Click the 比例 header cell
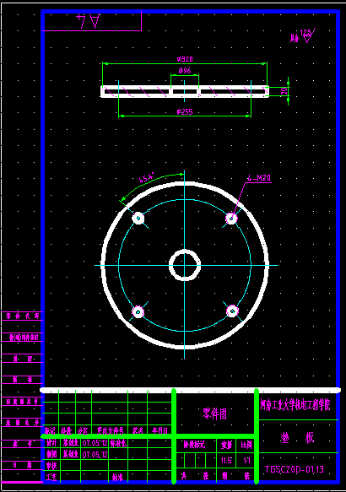346x492 pixels. click(x=246, y=445)
